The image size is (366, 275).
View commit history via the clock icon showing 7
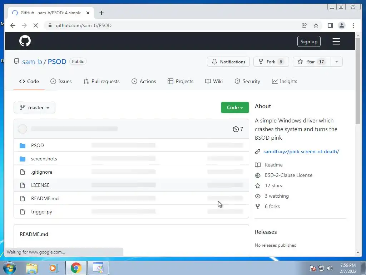pyautogui.click(x=238, y=129)
